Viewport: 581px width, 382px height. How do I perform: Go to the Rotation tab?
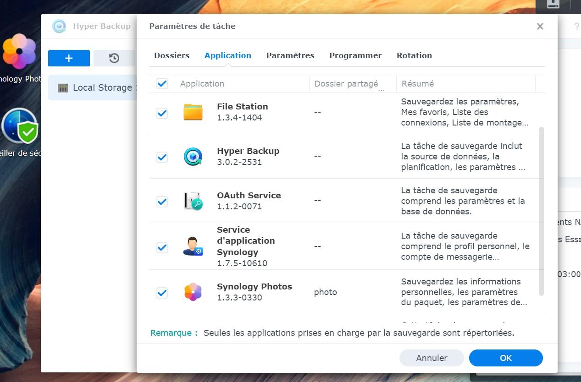(x=414, y=55)
